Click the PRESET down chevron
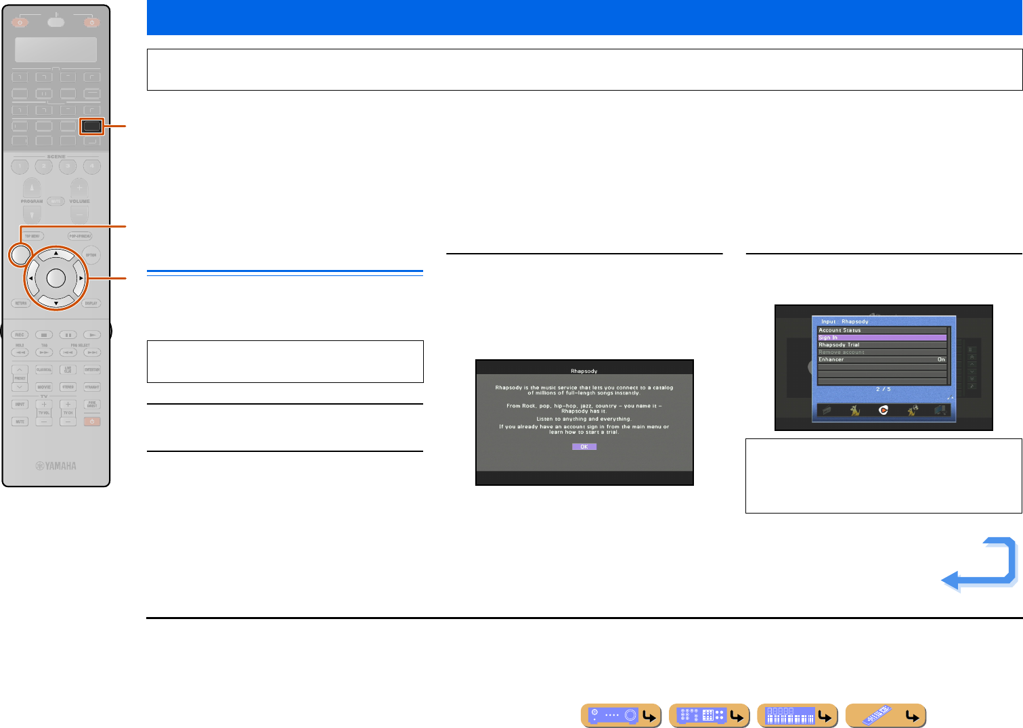Viewport: 1023px width, 728px height. (20, 387)
